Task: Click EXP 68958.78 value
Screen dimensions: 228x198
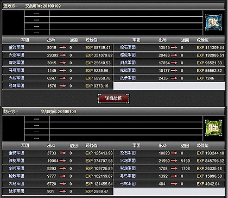Action: pyautogui.click(x=98, y=78)
